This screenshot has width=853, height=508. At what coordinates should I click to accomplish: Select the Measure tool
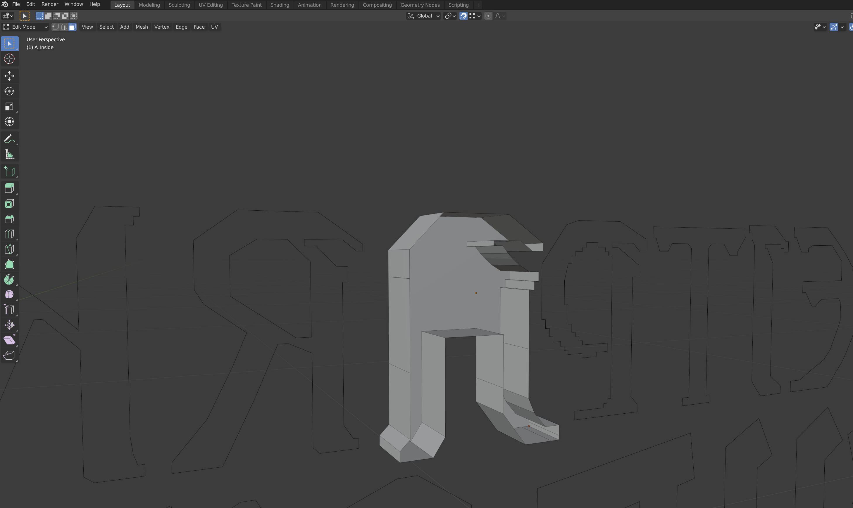coord(10,154)
